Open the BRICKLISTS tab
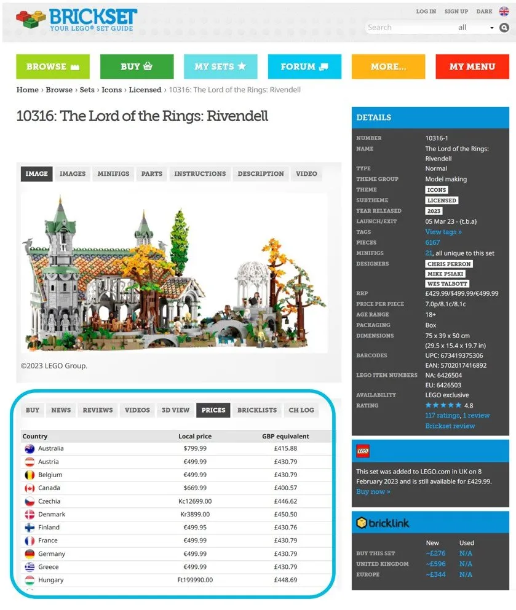516x610 pixels. pyautogui.click(x=257, y=410)
